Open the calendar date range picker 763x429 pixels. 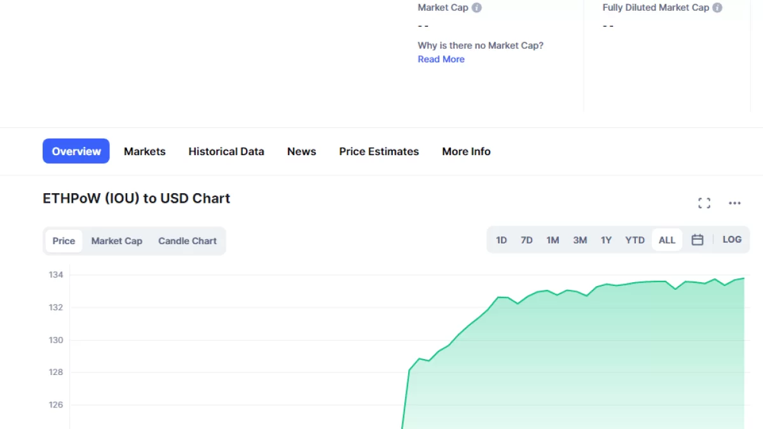click(x=698, y=240)
